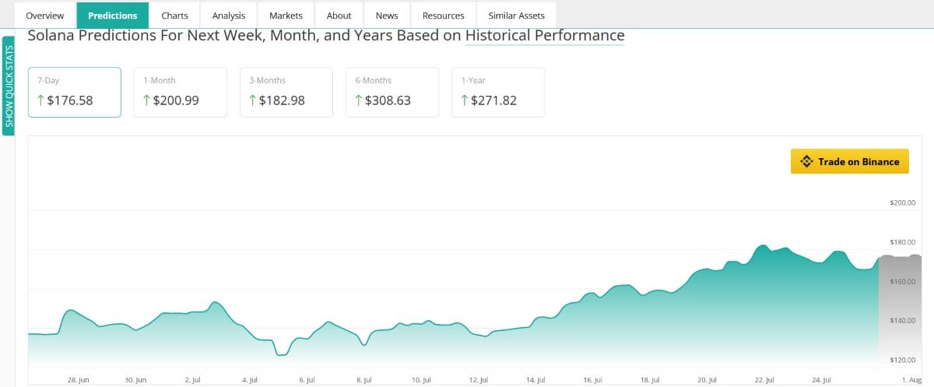This screenshot has height=387, width=934.
Task: Expand the Show Quick Stats side panel
Action: (9, 86)
